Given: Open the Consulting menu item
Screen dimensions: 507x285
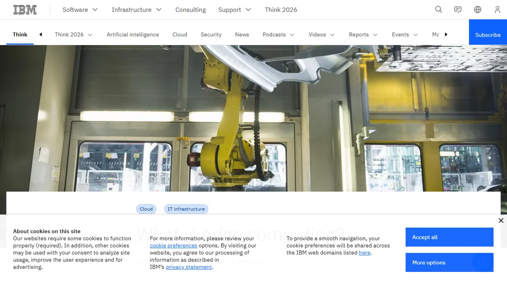Looking at the screenshot, I should [x=190, y=9].
